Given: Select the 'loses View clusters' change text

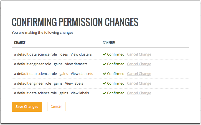Looking at the screenshot, I should [x=75, y=54].
